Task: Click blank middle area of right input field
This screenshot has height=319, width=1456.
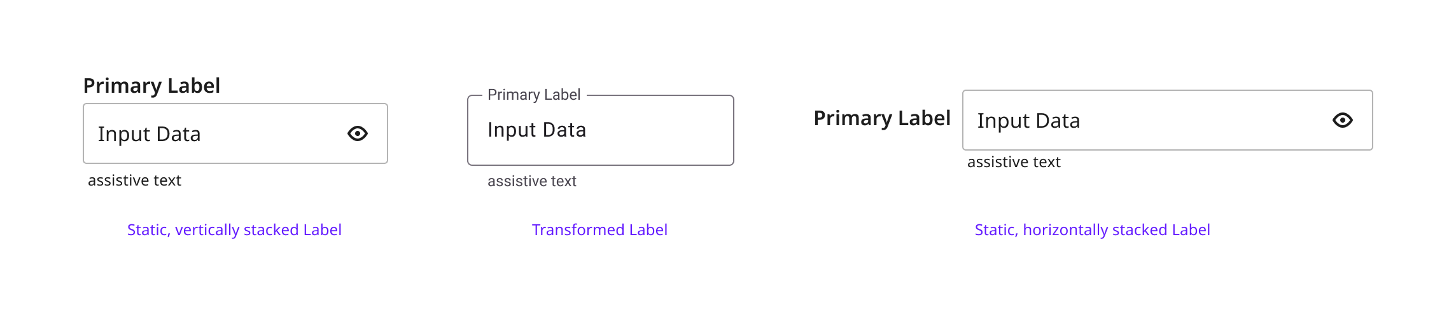Action: coord(1209,121)
